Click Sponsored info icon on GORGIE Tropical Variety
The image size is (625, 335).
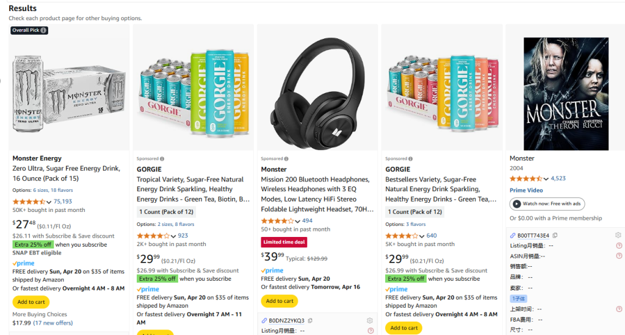point(162,159)
